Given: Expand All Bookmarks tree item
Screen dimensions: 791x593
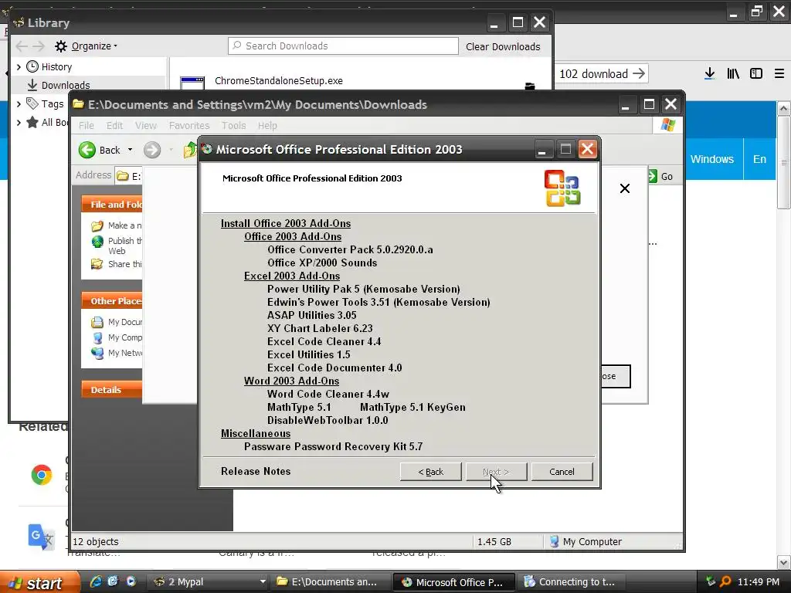Looking at the screenshot, I should point(19,122).
